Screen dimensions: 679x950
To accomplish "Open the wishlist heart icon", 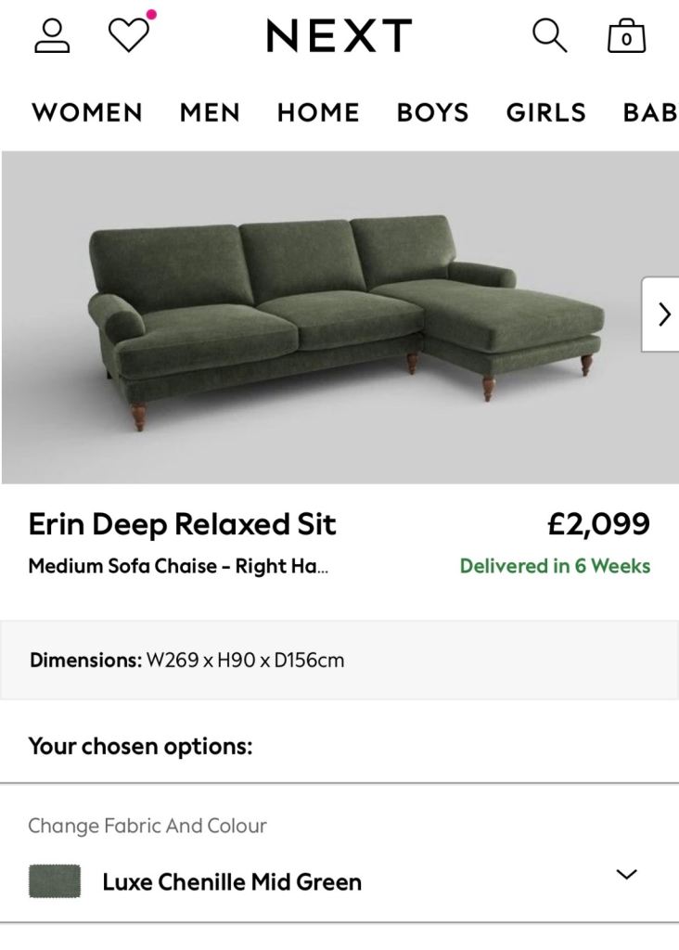I will pyautogui.click(x=129, y=35).
